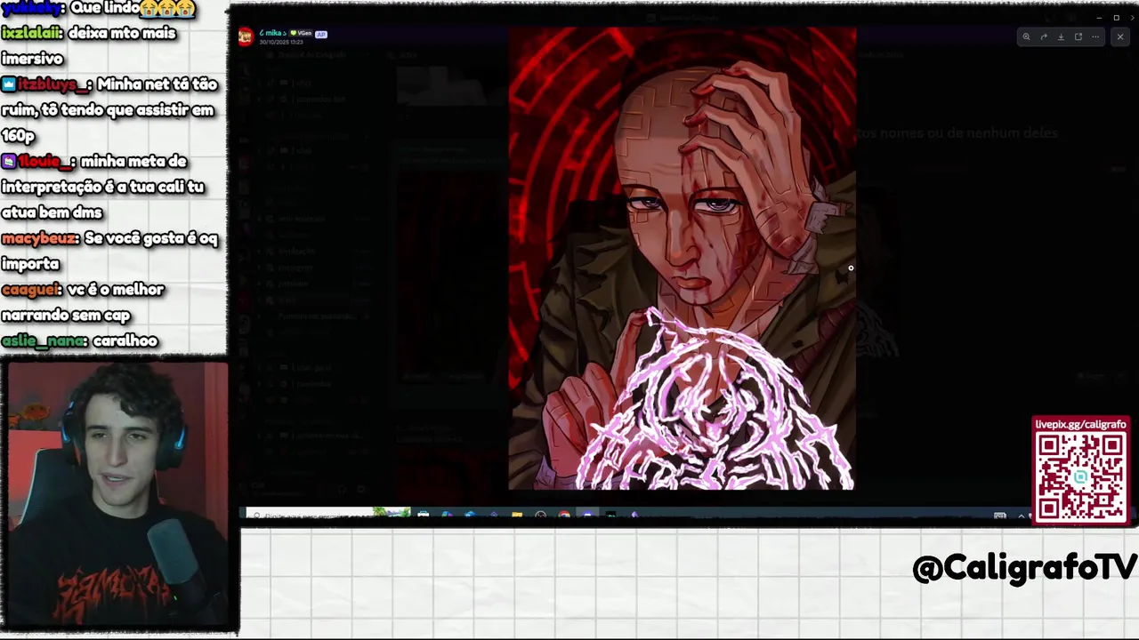Click the username 'mika' in viewer header

click(273, 33)
